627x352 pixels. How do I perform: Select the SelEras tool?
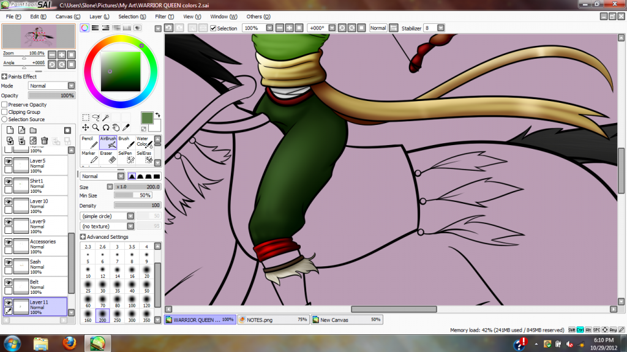click(x=145, y=157)
